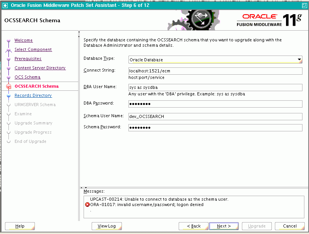Viewport: 309px width, 234px height.
Task: Click the OCSSEARCH Schema error step icon
Action: (8, 87)
